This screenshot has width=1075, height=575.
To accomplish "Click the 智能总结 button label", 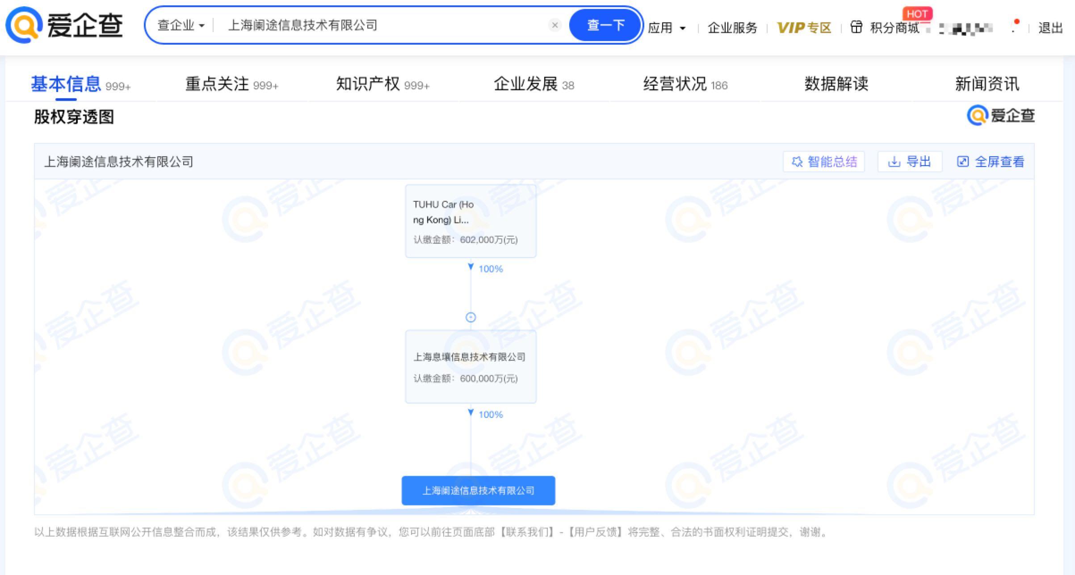I will point(832,162).
